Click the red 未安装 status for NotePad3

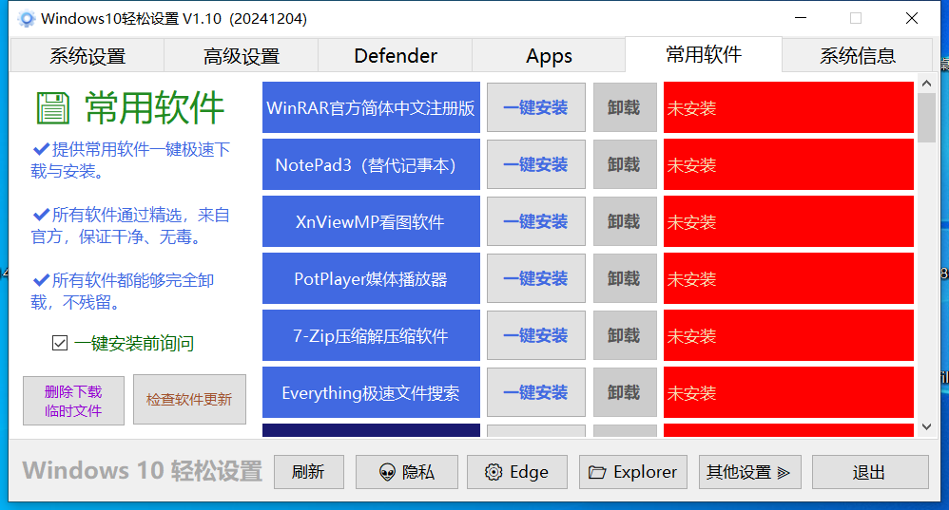(788, 164)
